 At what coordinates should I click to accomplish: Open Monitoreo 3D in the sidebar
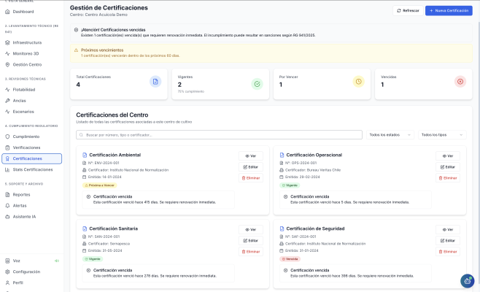(x=27, y=54)
